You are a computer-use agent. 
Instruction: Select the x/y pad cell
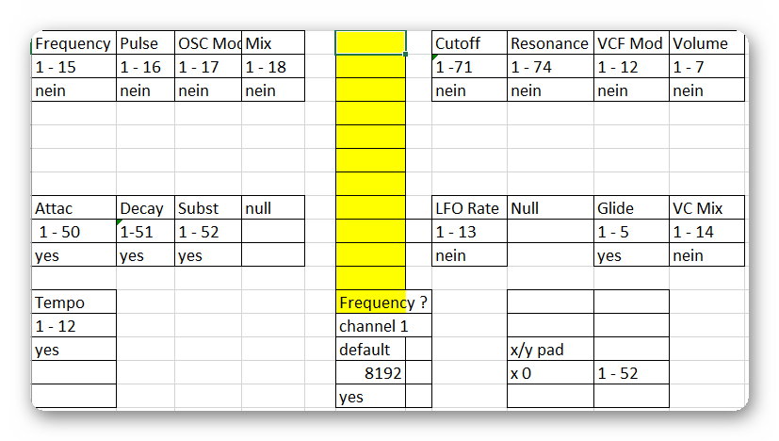[x=550, y=350]
